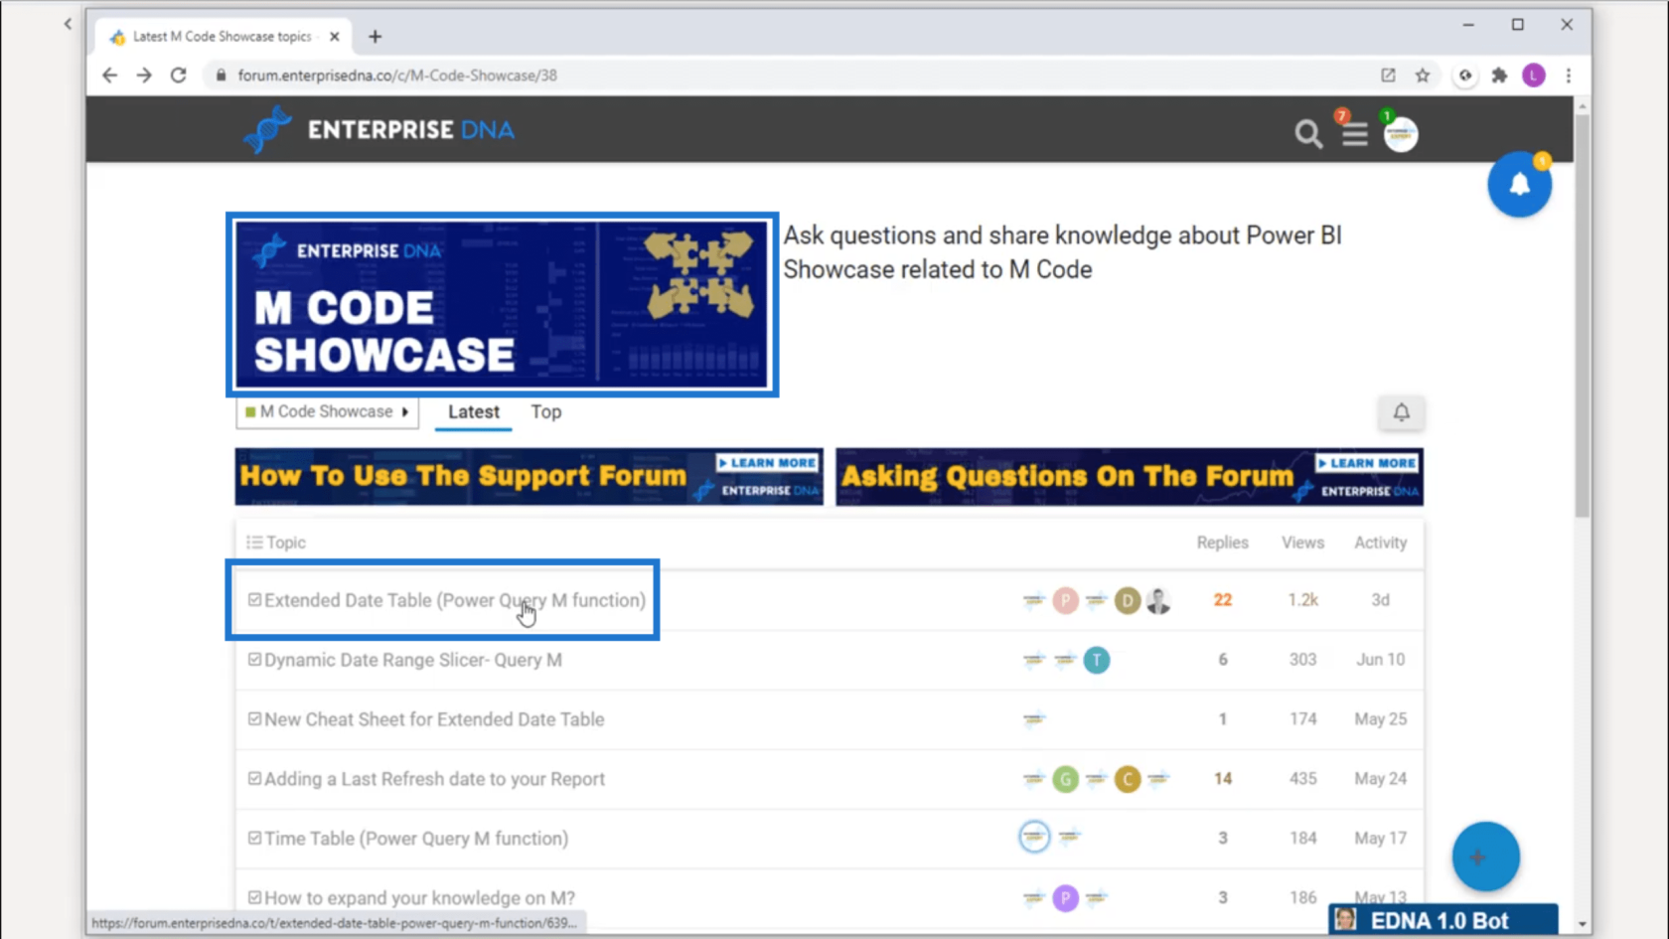This screenshot has height=939, width=1669.
Task: Go forward with the browser forward arrow
Action: 144,75
